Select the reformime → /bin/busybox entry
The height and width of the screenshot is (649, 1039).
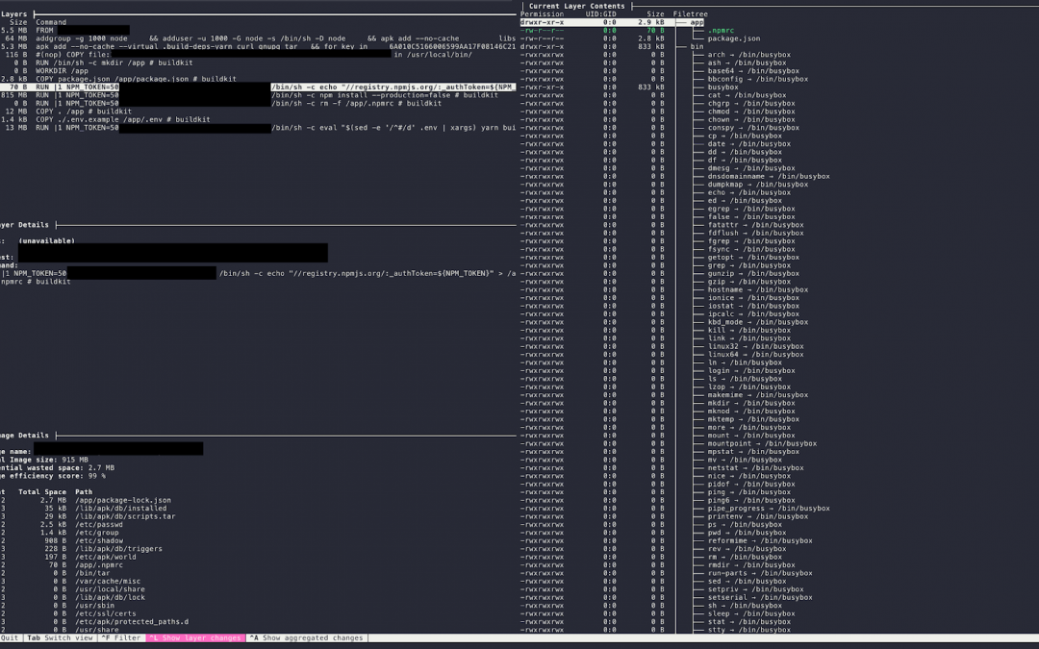coord(760,540)
